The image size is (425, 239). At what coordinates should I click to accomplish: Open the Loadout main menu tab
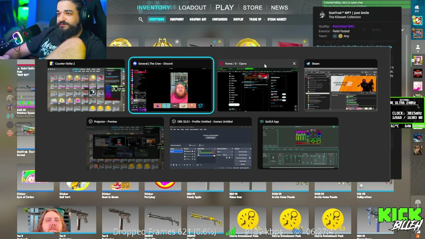click(x=193, y=7)
